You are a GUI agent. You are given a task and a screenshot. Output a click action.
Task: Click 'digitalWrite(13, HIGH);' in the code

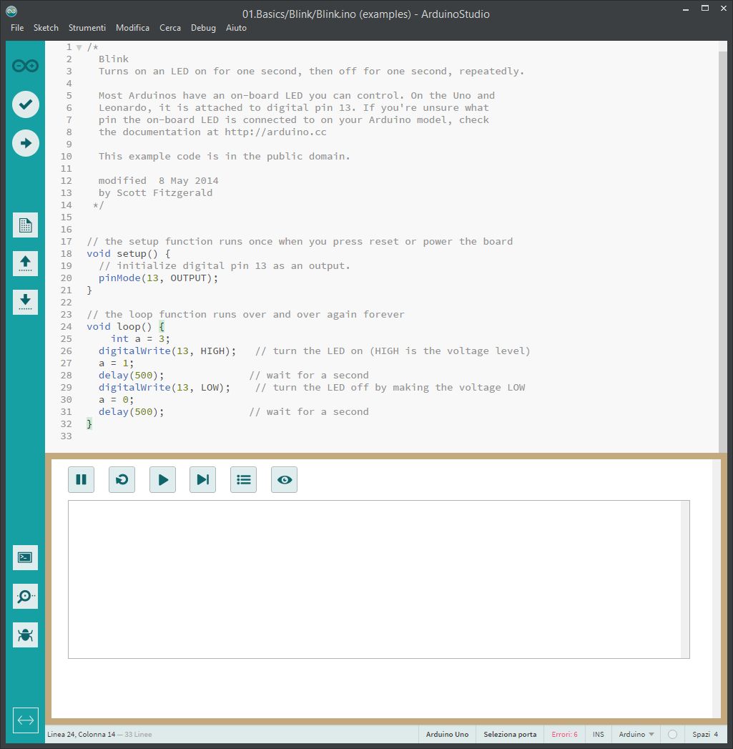167,351
